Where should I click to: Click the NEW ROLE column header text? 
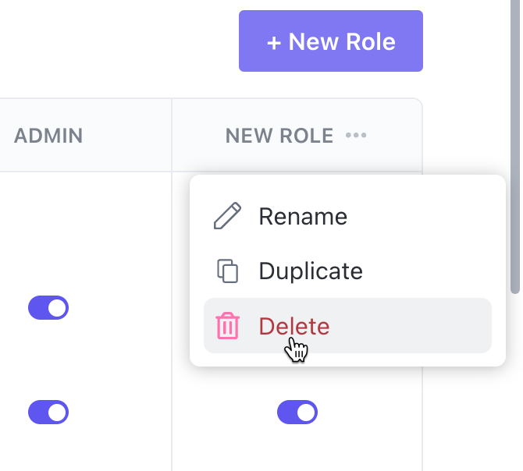click(279, 136)
